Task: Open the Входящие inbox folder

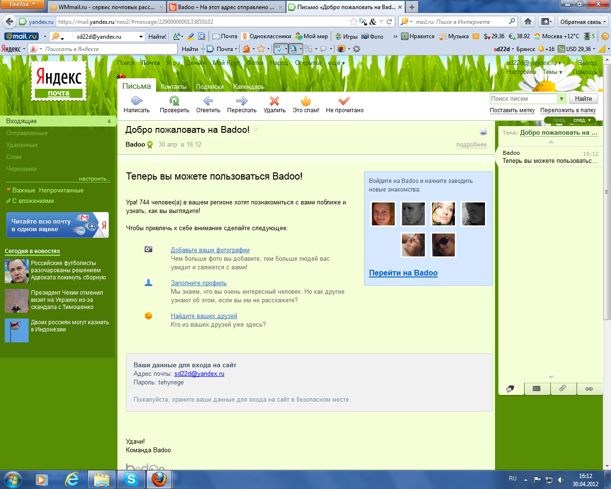Action: tap(57, 121)
